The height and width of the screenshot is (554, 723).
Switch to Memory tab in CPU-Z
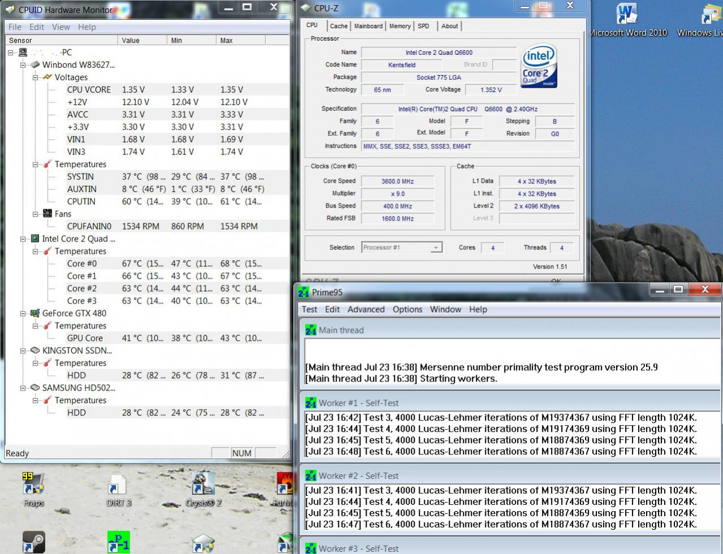pyautogui.click(x=400, y=26)
